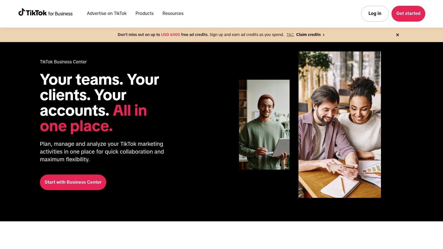Follow the Claim credits link
The width and height of the screenshot is (443, 249).
[x=308, y=35]
